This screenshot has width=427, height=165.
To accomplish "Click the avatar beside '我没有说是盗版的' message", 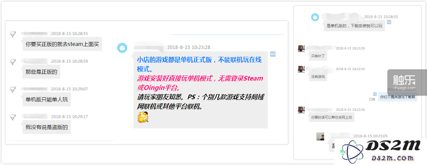I will 12,118.
